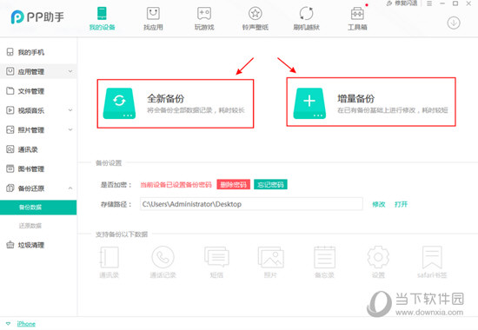Image resolution: width=478 pixels, height=330 pixels.
Task: Open the 铃声壁纸 tab
Action: coord(256,18)
